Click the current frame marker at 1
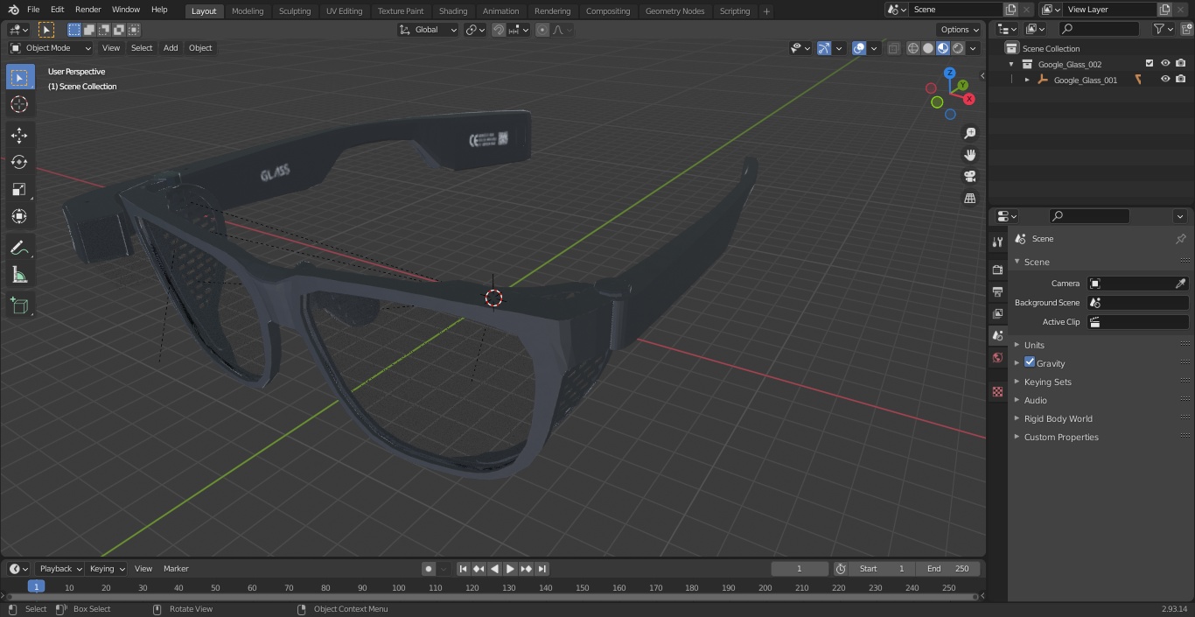Screen dimensions: 1195x617 (36, 586)
